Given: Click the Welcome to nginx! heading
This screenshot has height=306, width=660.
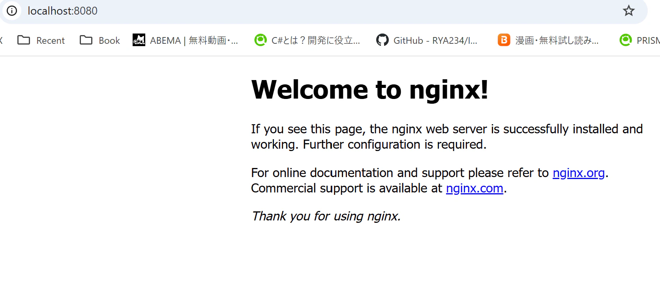Looking at the screenshot, I should click(x=370, y=90).
